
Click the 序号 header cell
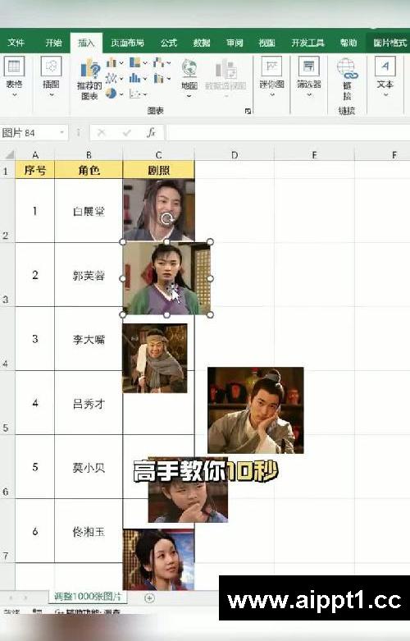(x=34, y=170)
